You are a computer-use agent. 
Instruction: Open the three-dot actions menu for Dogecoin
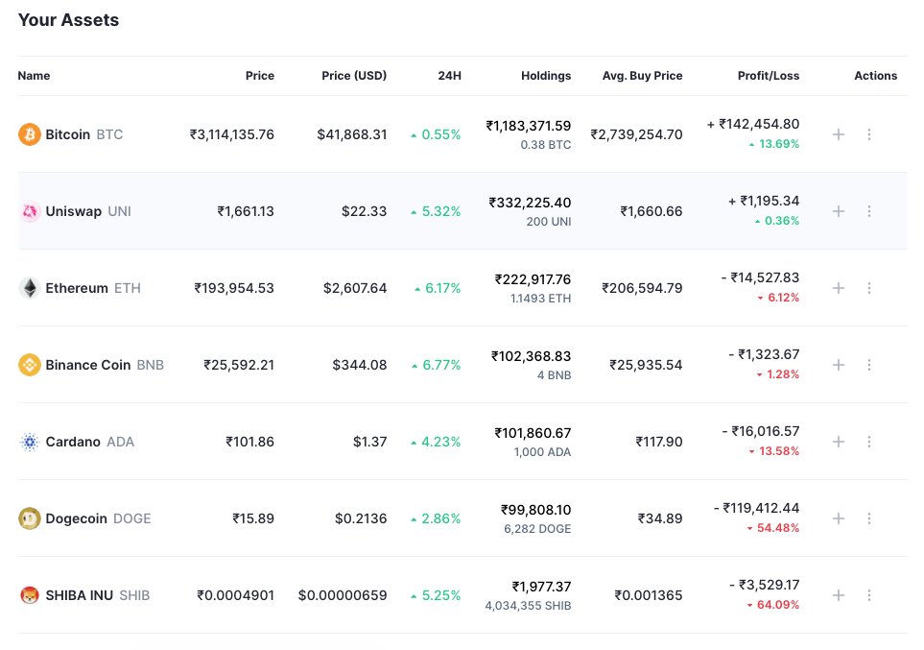[869, 518]
